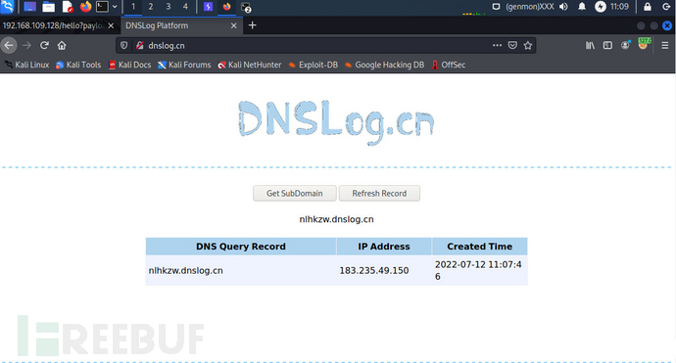Open the Kali NetHunter bookmark

[x=249, y=65]
